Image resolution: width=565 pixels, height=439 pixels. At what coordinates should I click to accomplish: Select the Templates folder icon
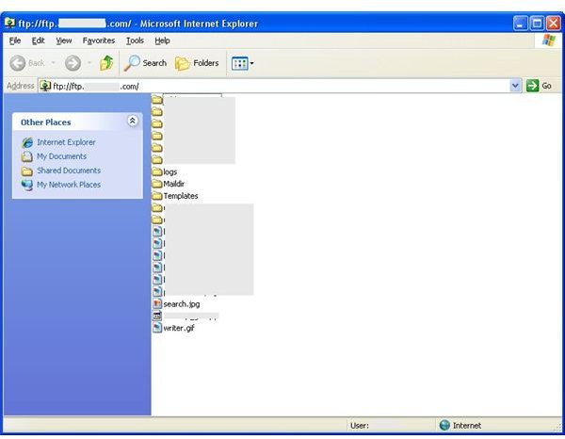(157, 196)
